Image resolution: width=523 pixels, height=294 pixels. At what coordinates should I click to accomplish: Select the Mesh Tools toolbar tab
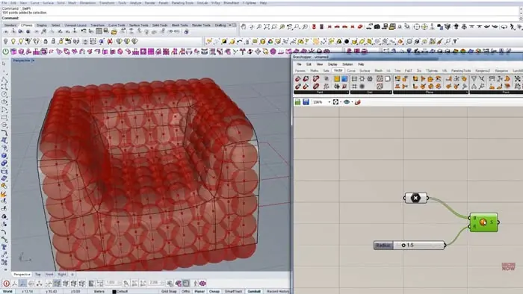tap(179, 25)
